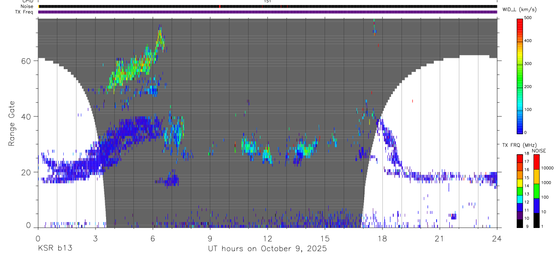The height and width of the screenshot is (258, 559).
Task: Click the black Noise strip above plot
Action: [268, 6]
